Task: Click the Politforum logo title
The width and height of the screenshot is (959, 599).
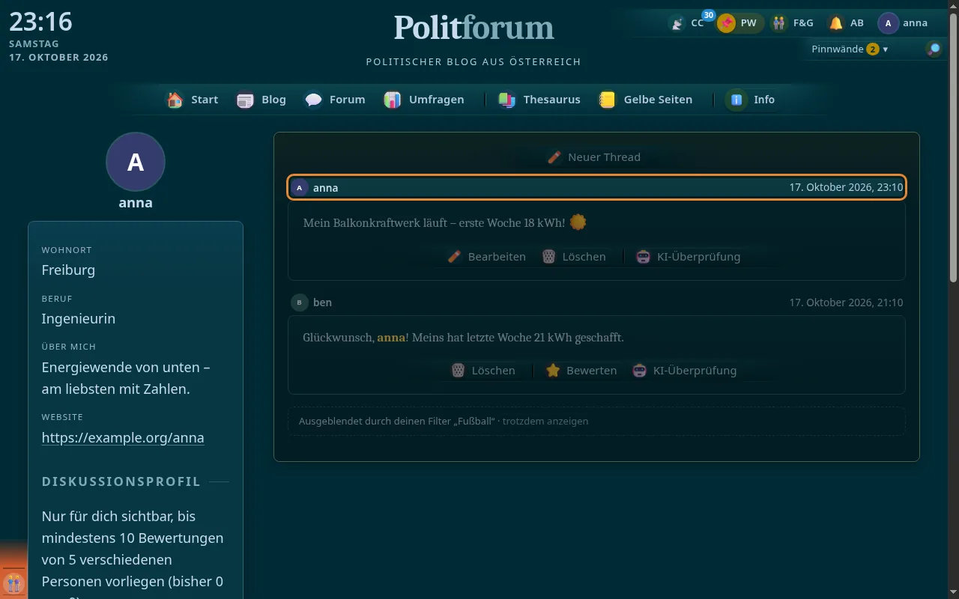Action: pyautogui.click(x=474, y=28)
